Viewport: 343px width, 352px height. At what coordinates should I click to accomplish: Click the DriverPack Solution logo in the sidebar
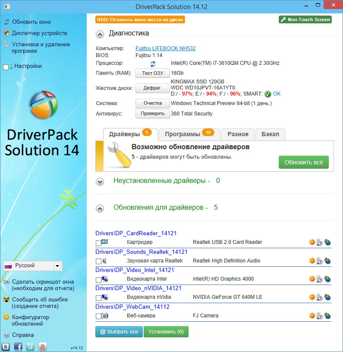click(44, 104)
